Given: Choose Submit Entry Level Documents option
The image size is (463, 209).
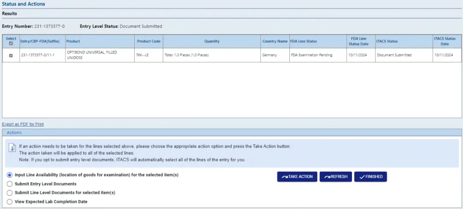Looking at the screenshot, I should tap(9, 184).
